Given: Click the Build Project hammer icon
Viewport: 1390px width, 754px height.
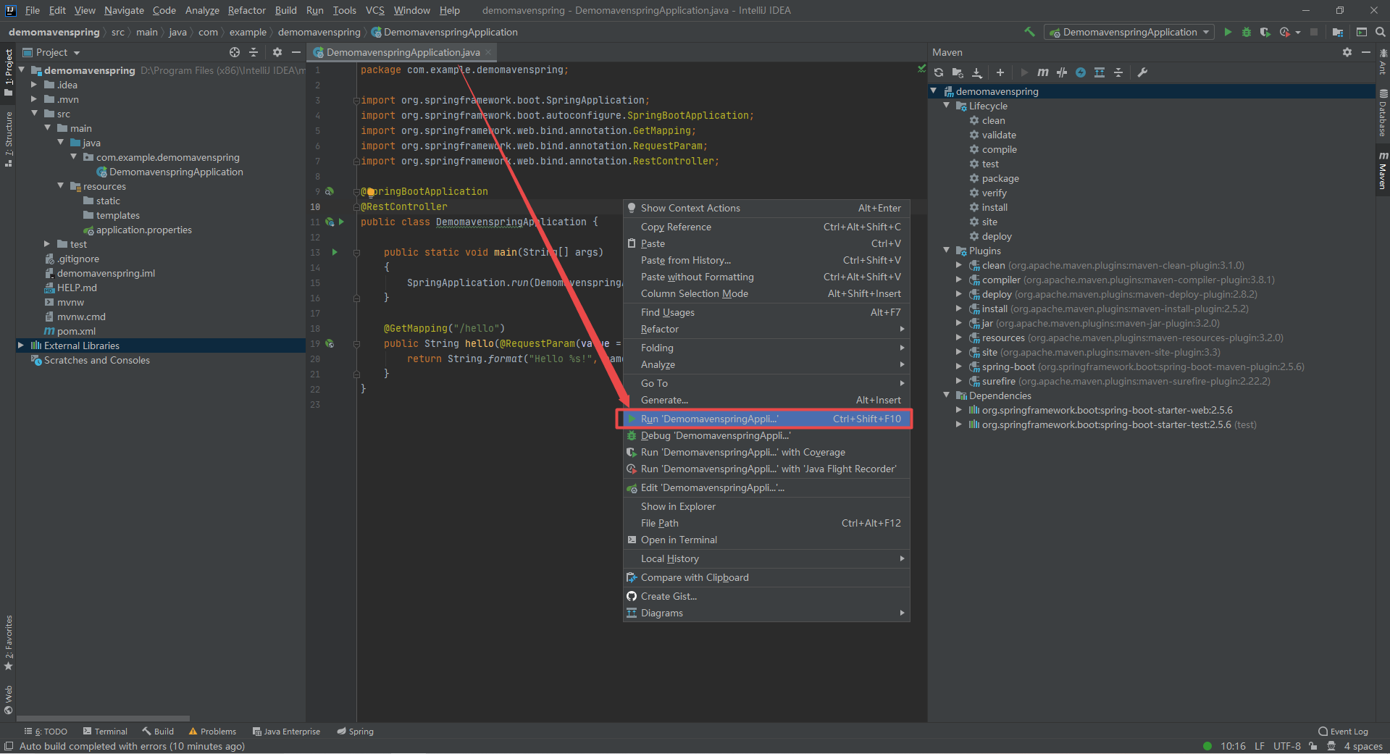Looking at the screenshot, I should [1029, 32].
